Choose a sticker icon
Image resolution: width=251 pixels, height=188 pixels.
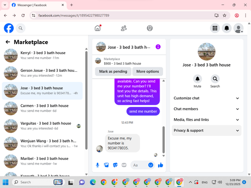(x=115, y=165)
